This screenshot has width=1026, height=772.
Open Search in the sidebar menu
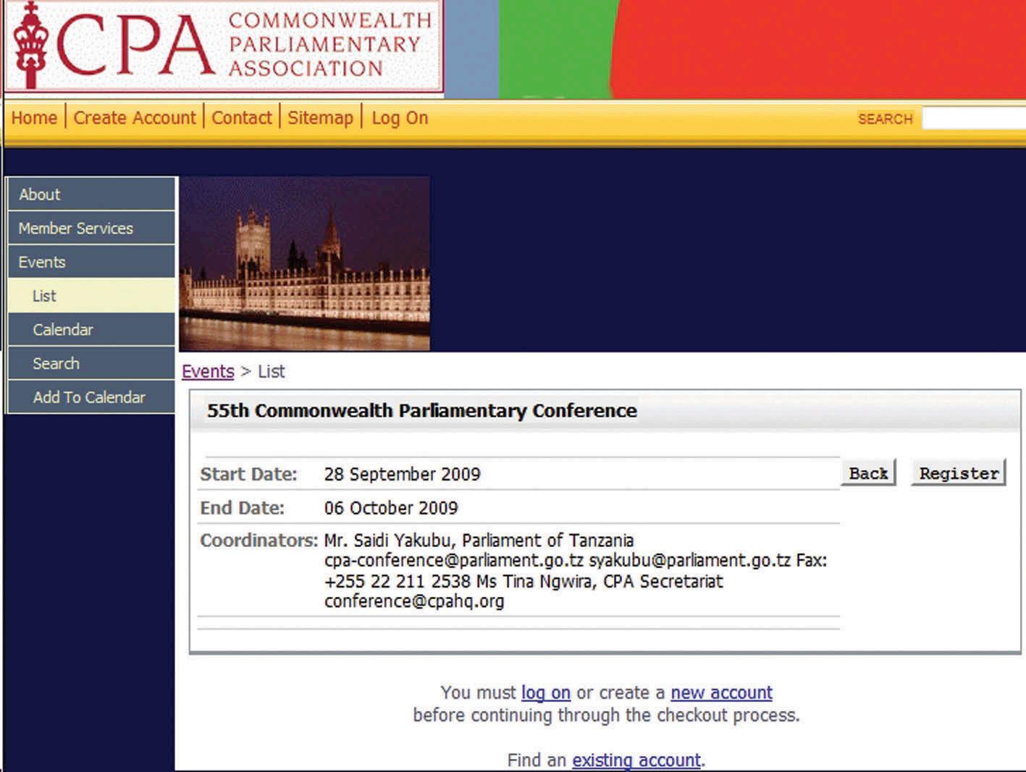[91, 363]
